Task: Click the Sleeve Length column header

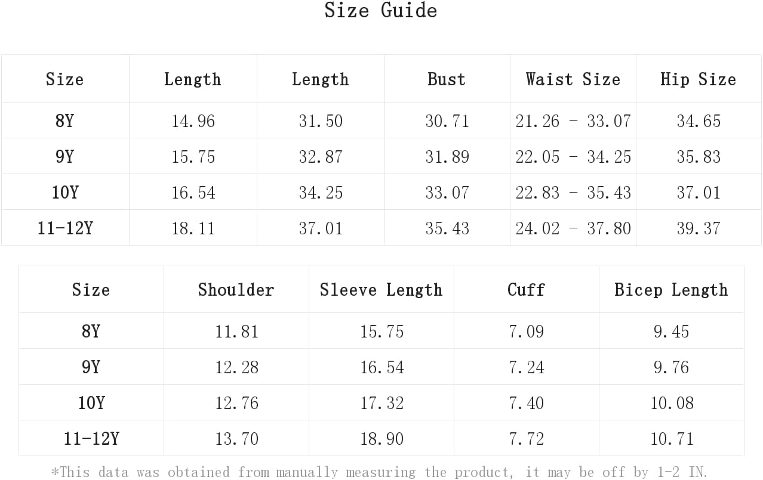Action: (381, 290)
